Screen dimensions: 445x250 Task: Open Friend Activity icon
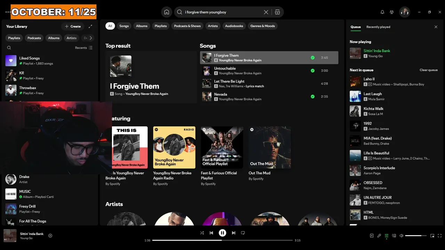click(392, 12)
